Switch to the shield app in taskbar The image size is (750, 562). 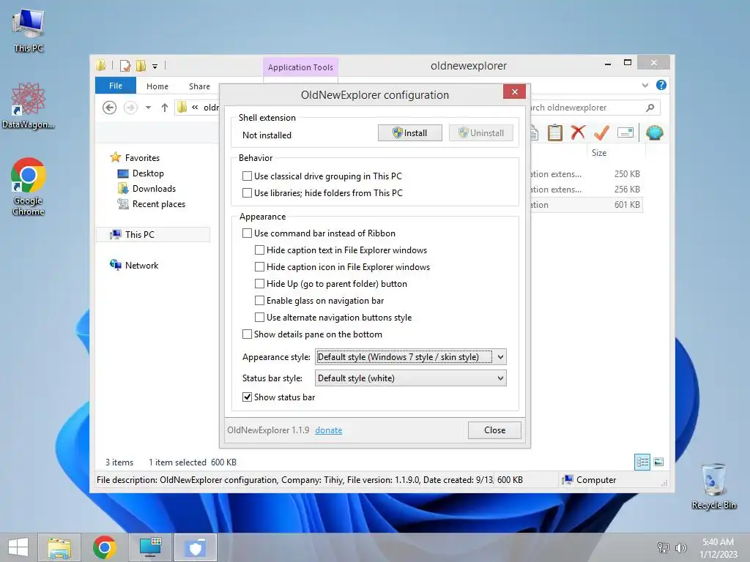coord(195,547)
